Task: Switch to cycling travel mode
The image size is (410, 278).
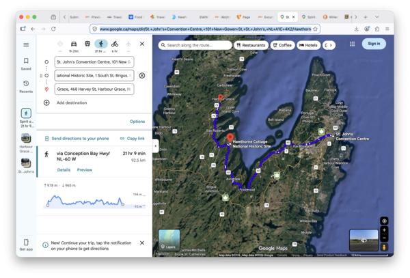Action: click(115, 44)
